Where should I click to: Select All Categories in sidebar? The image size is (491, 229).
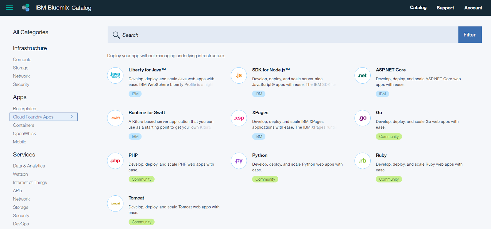(x=30, y=32)
